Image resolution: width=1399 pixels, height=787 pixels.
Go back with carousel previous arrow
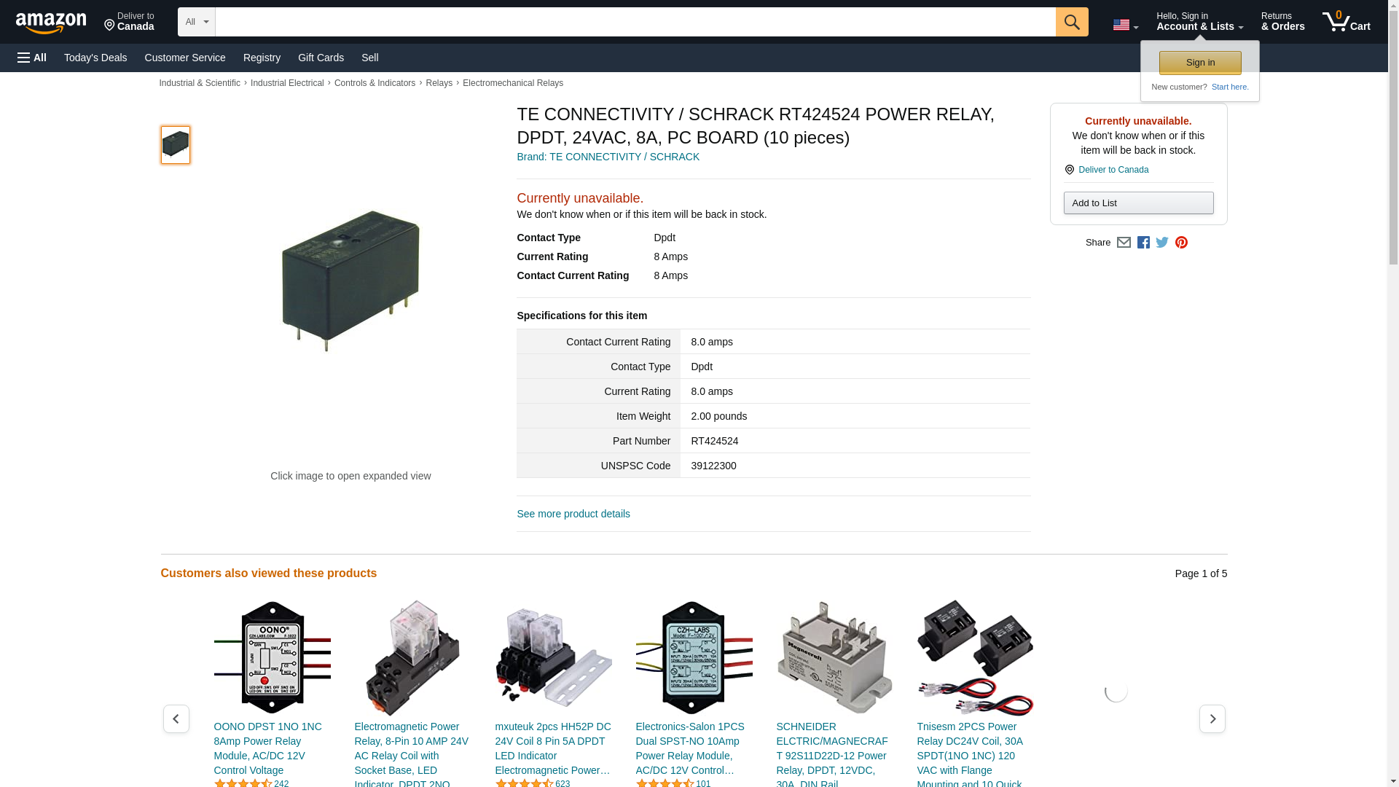tap(176, 719)
